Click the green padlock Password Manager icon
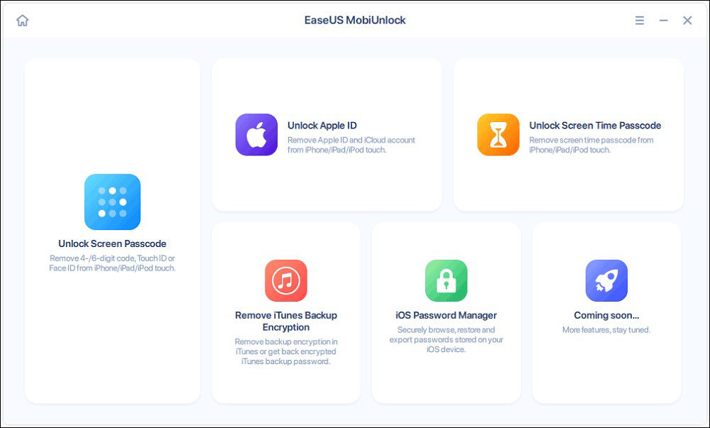 pos(446,280)
